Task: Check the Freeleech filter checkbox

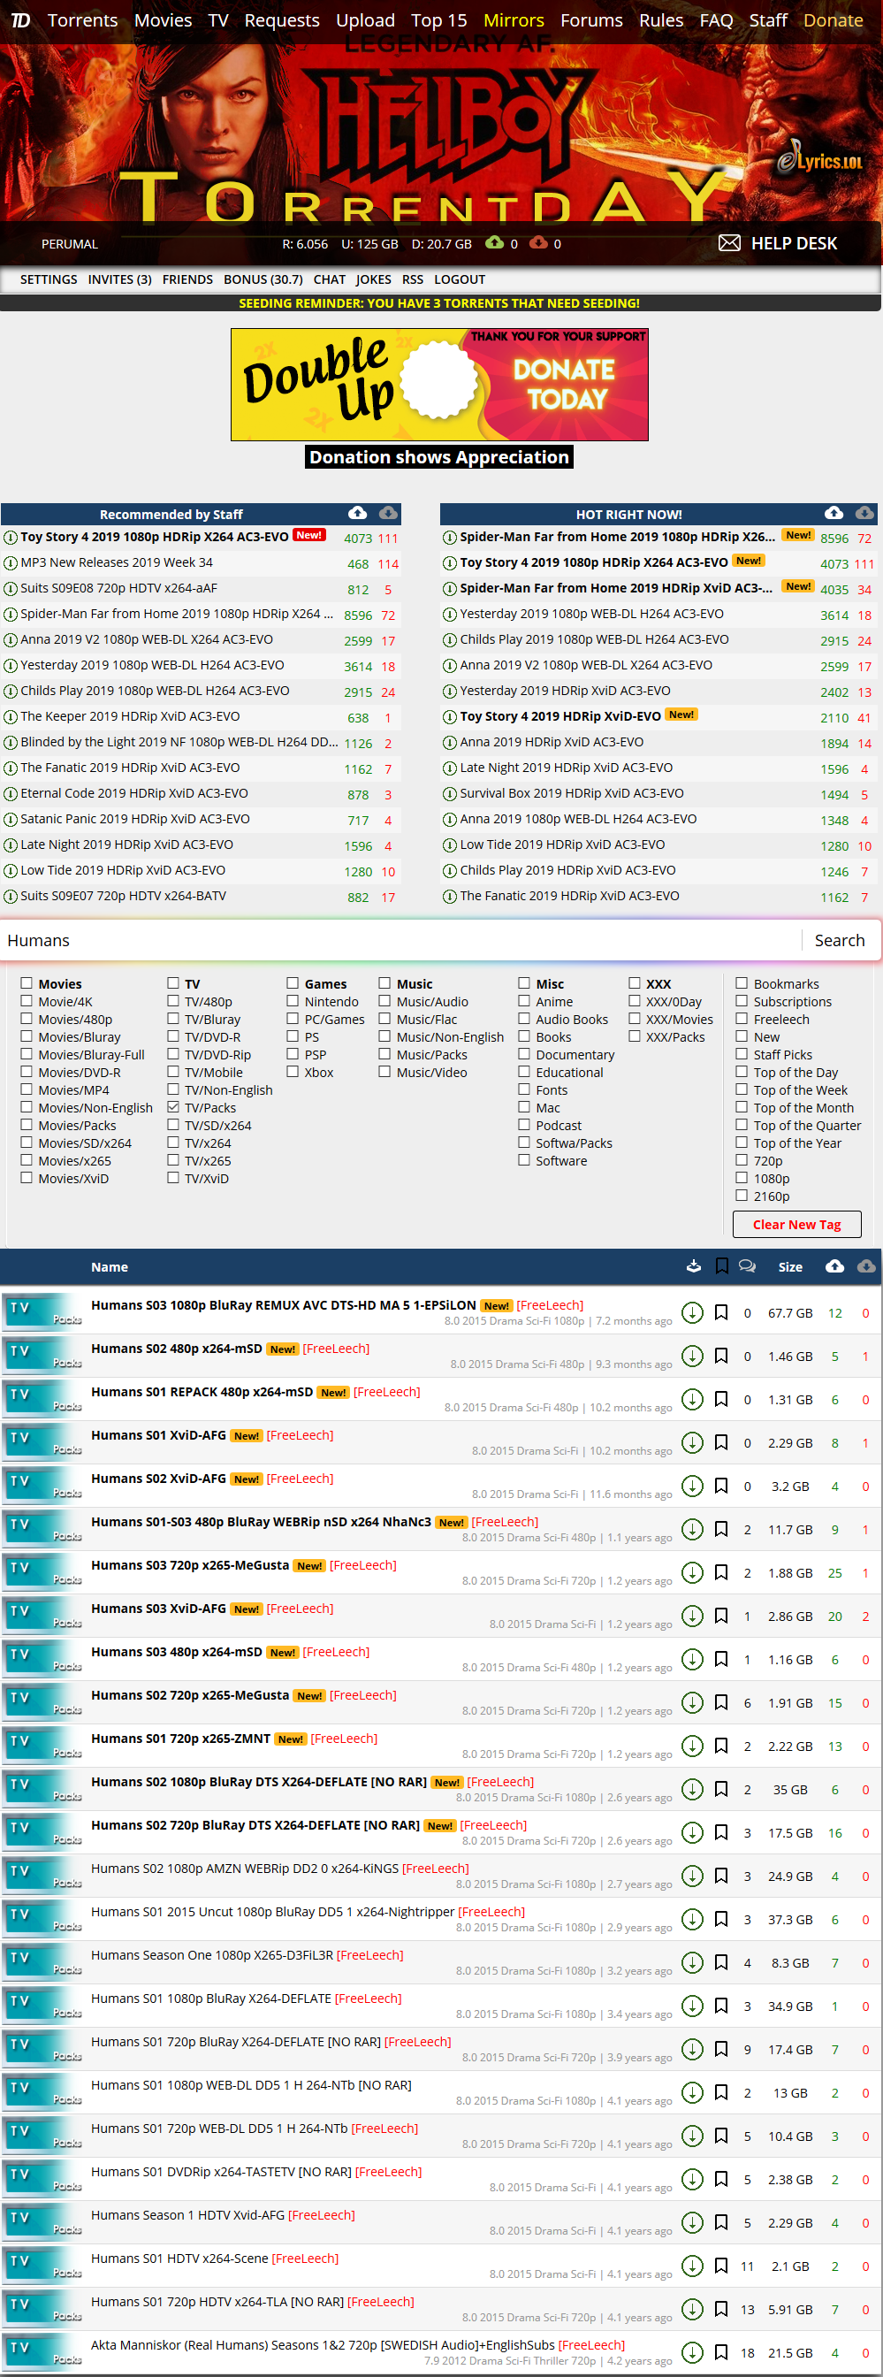Action: (x=741, y=1019)
